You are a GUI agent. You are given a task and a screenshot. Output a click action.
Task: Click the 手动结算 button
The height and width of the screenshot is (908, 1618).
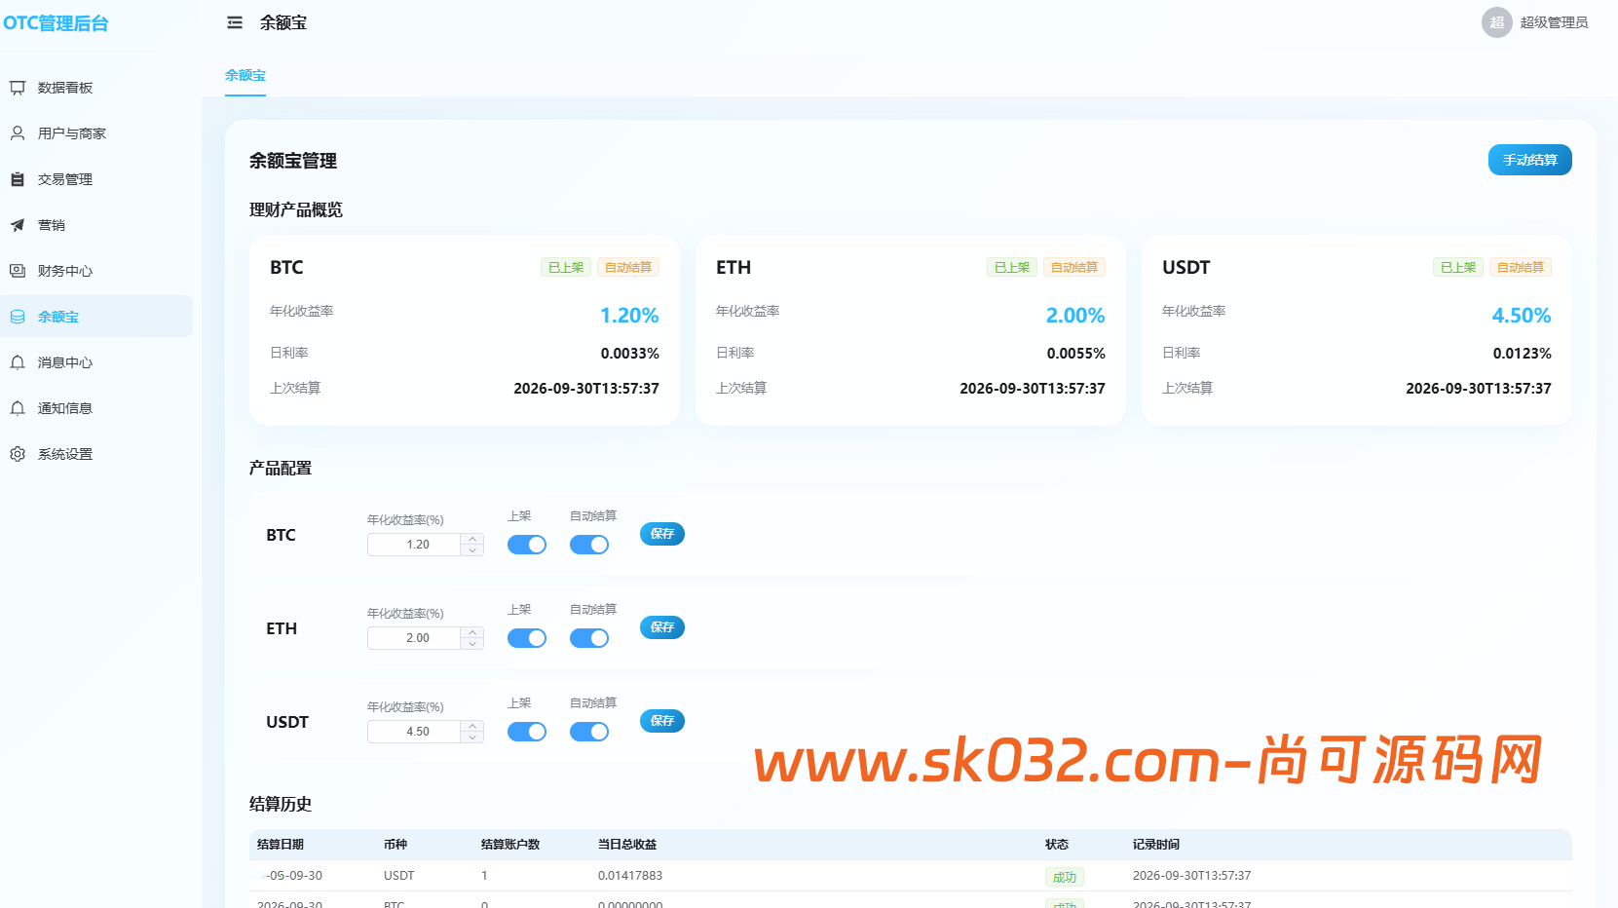(x=1529, y=160)
